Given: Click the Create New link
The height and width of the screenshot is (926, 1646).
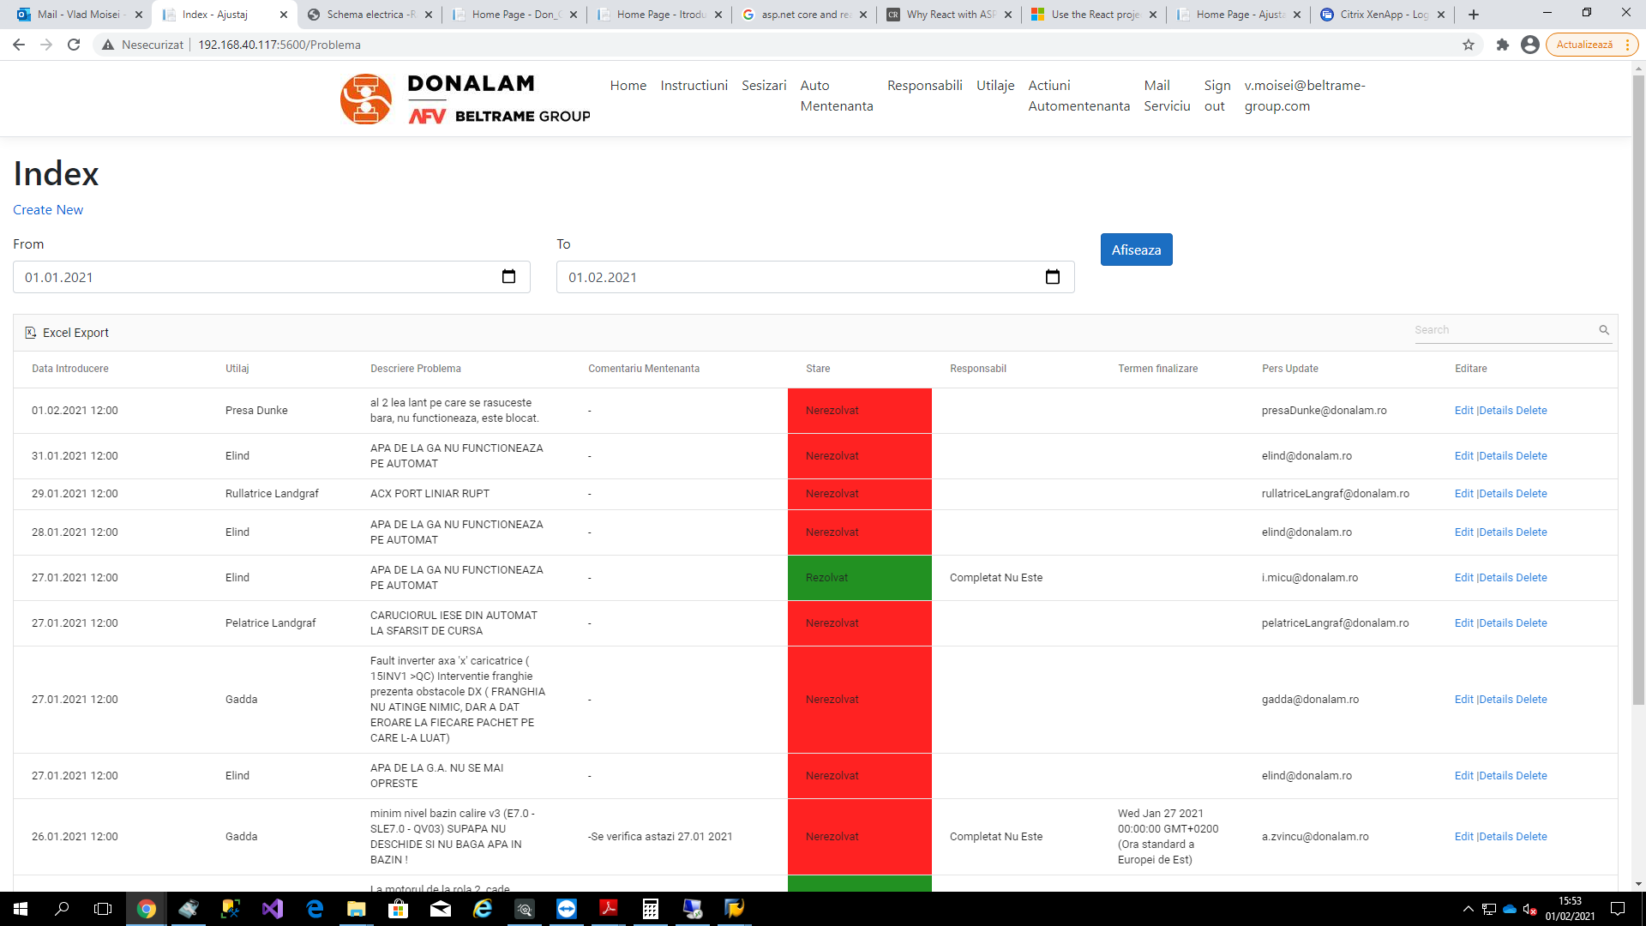Looking at the screenshot, I should point(48,210).
